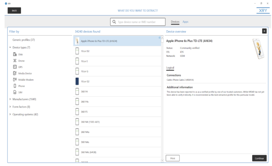Select Apple iPhone 6s Plus TD-LTE (A1634) row text

[99, 41]
